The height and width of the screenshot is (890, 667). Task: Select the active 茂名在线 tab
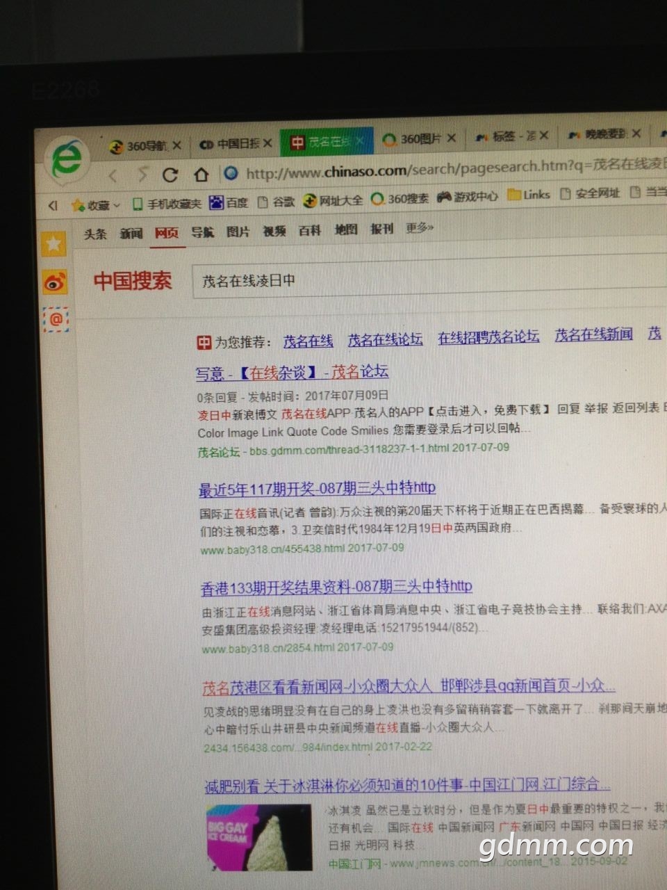pos(327,142)
